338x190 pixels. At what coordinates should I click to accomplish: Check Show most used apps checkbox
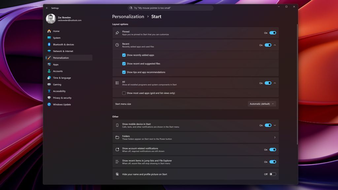(x=124, y=93)
